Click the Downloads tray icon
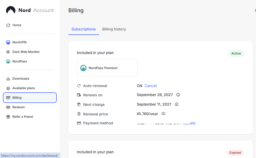256x158 pixels. (8, 79)
